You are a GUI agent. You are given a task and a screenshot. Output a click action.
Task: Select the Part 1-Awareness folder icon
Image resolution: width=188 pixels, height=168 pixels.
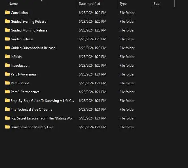(7, 74)
